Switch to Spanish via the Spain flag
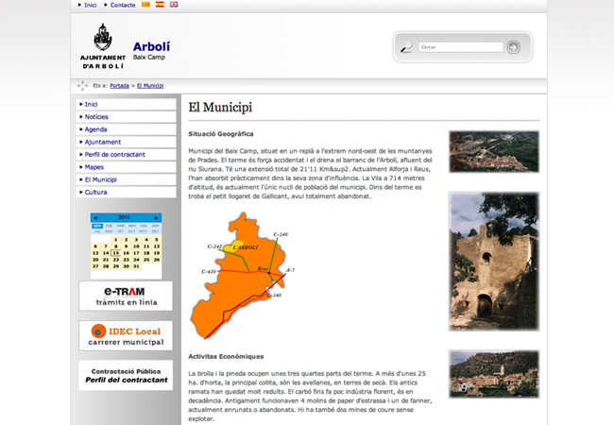The height and width of the screenshot is (425, 614). click(x=160, y=5)
